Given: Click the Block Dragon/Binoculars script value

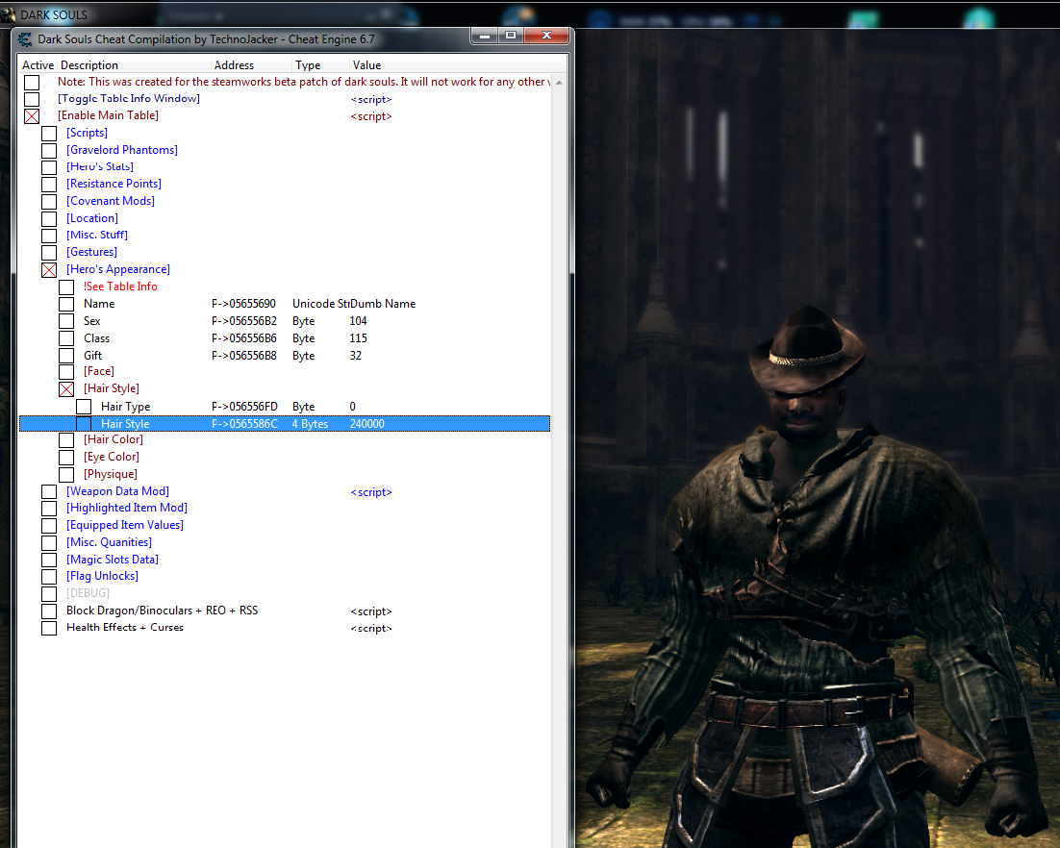Looking at the screenshot, I should 371,611.
